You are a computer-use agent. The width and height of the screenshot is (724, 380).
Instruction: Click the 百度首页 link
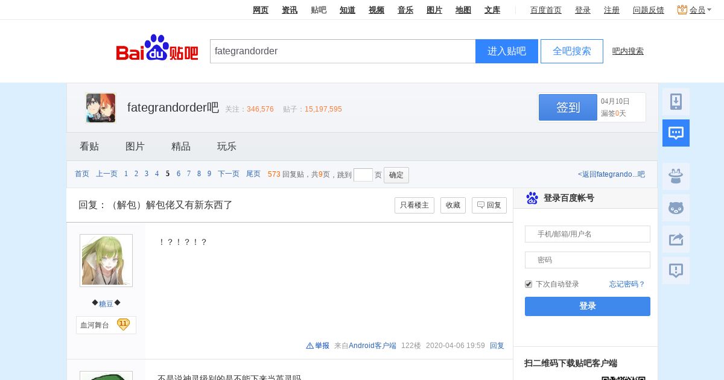pos(546,10)
